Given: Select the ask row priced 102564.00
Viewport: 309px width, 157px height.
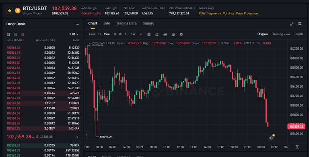Looking at the screenshot, I should pyautogui.click(x=43, y=103).
